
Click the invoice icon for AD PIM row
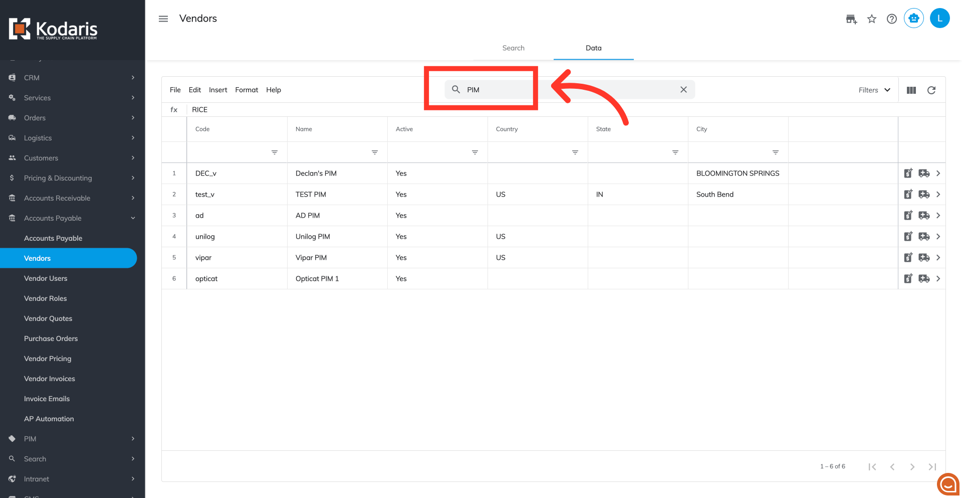(908, 215)
